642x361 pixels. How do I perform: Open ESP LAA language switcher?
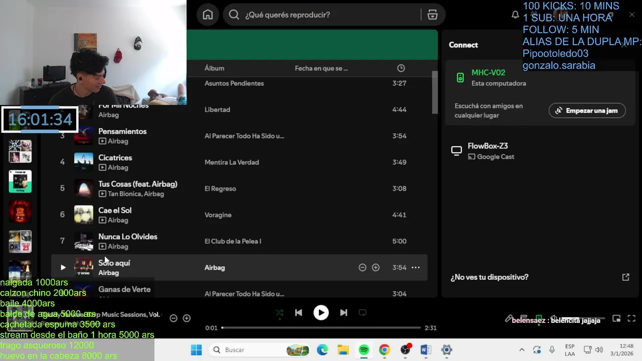(x=570, y=350)
